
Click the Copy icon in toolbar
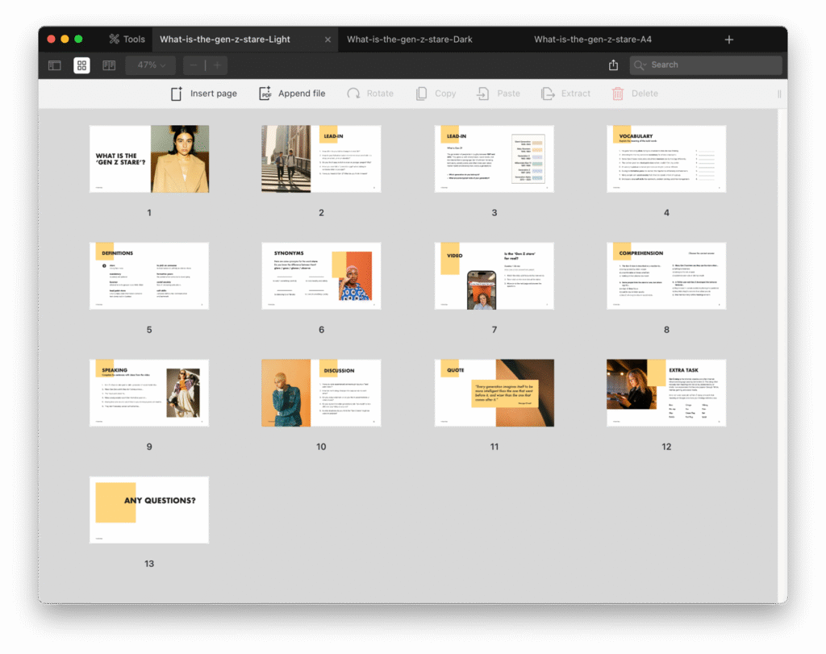pos(421,94)
